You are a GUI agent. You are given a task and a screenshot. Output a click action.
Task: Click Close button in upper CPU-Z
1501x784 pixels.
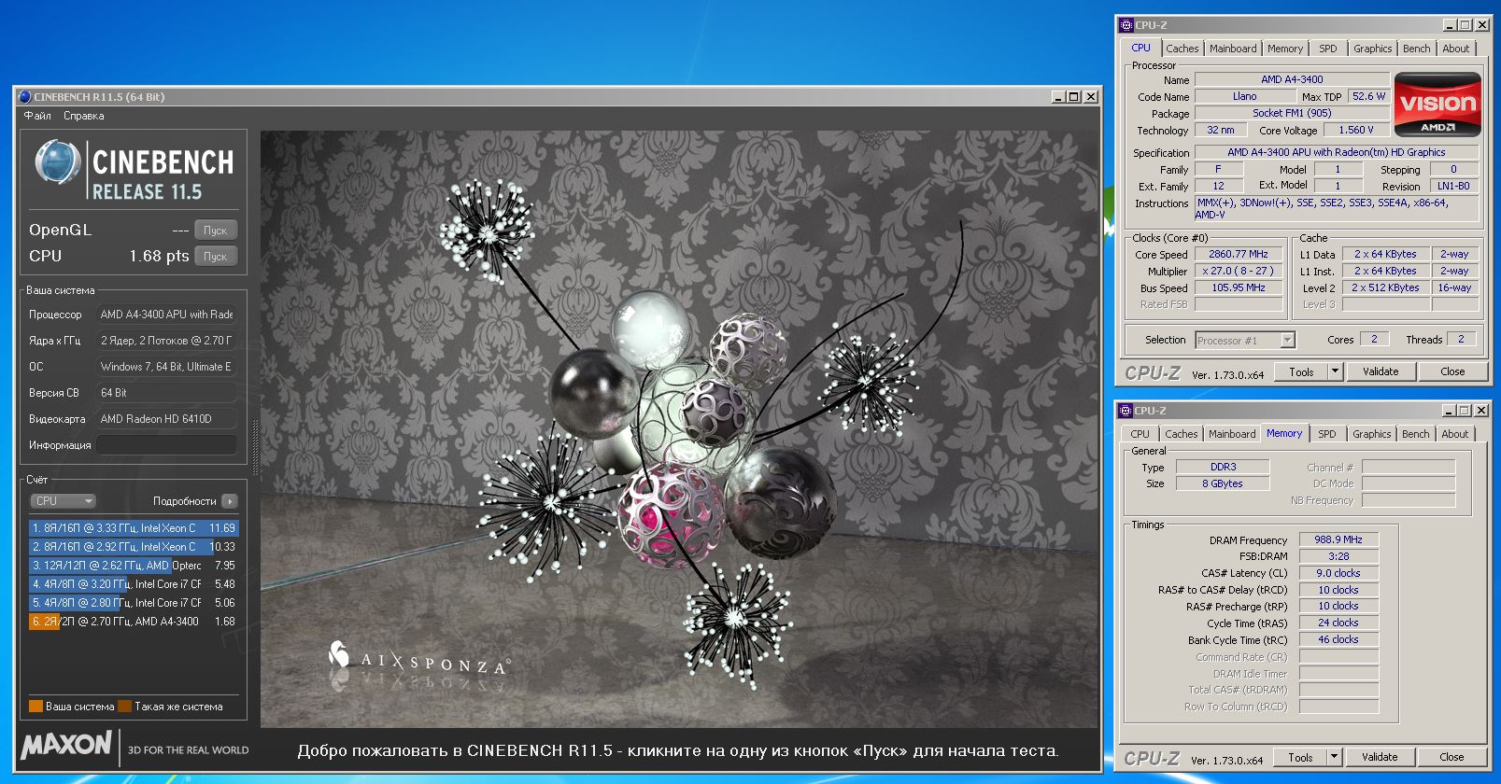point(1452,371)
